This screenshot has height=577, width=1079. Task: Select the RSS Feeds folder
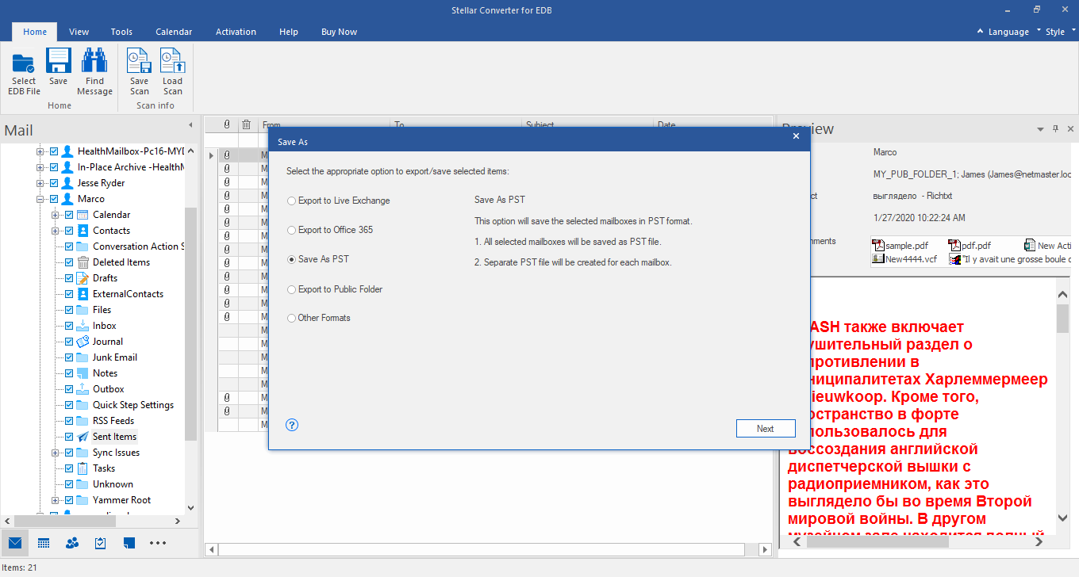pyautogui.click(x=113, y=421)
